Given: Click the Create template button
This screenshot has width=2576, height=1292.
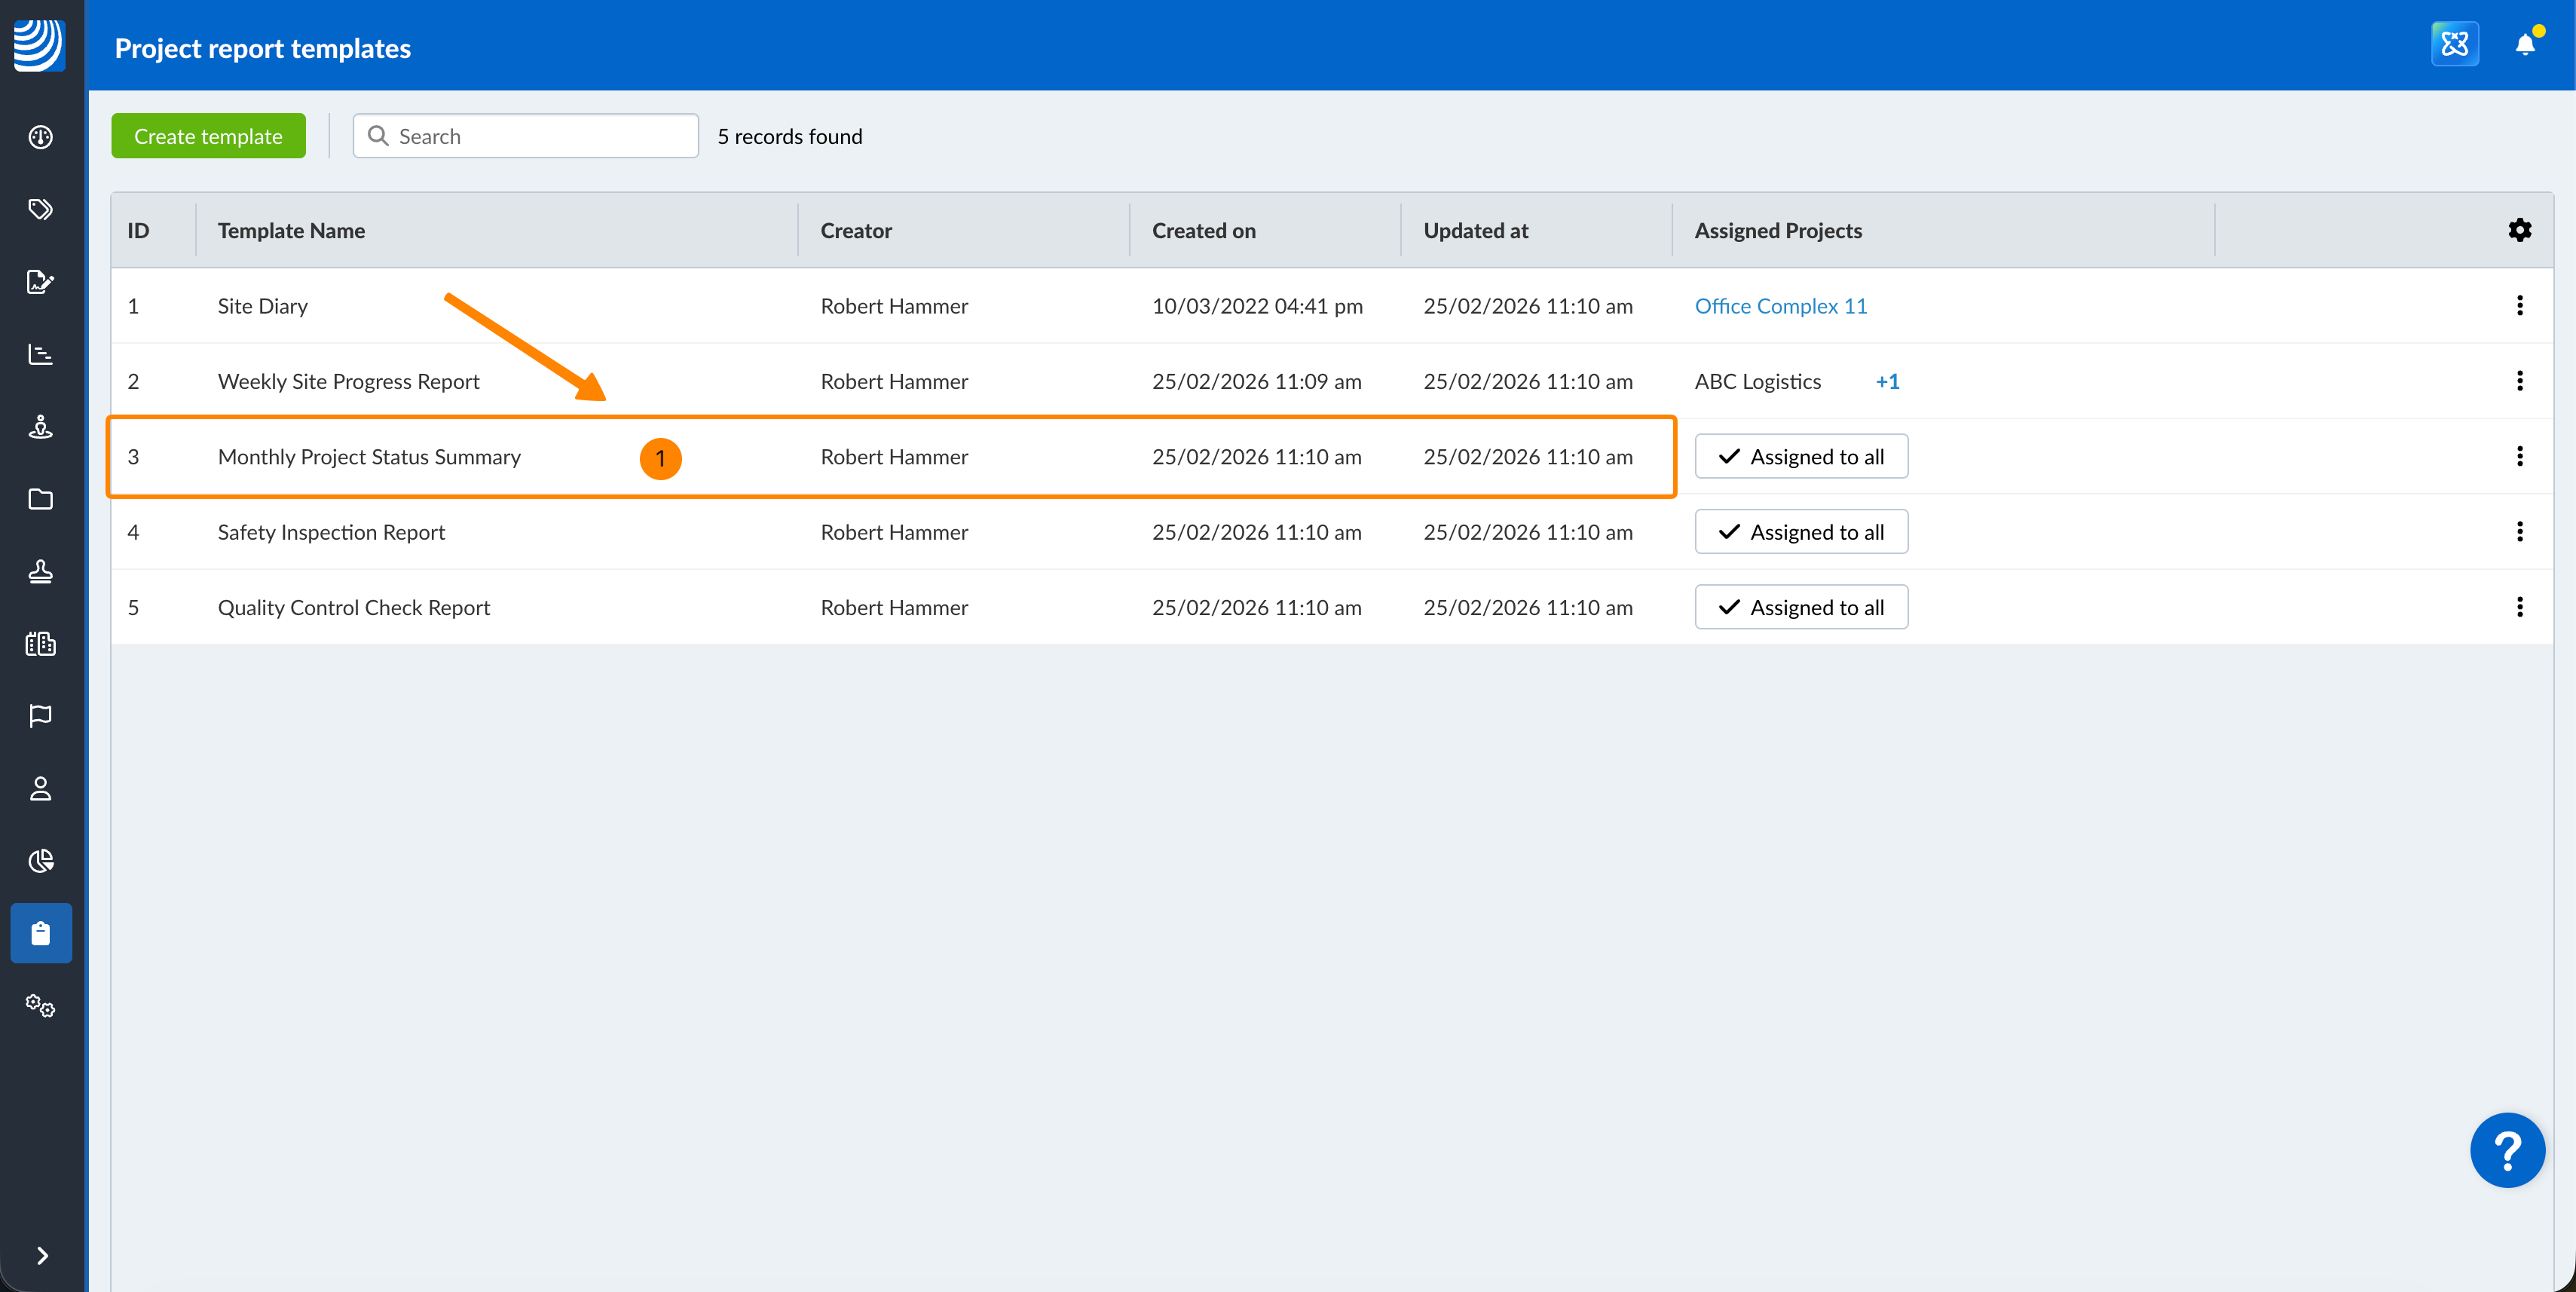Looking at the screenshot, I should click(208, 137).
